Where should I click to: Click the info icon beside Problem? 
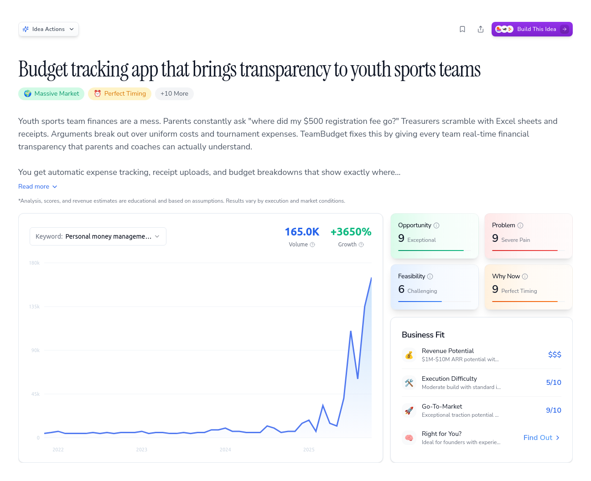pos(520,225)
